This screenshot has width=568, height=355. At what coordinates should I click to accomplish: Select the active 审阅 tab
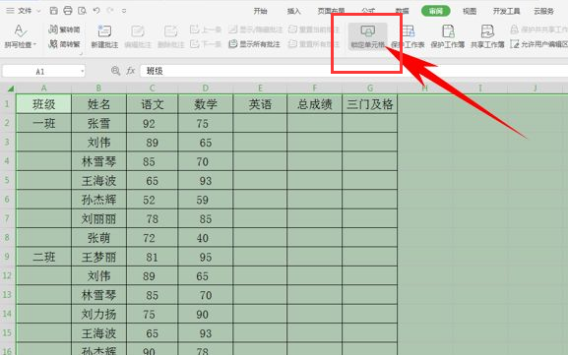tap(436, 11)
